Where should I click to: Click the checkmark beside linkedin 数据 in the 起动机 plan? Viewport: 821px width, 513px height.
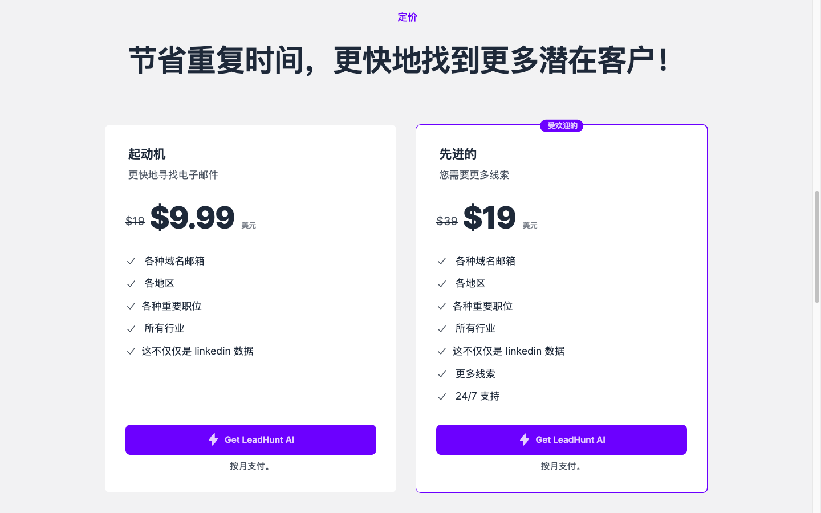tap(131, 351)
